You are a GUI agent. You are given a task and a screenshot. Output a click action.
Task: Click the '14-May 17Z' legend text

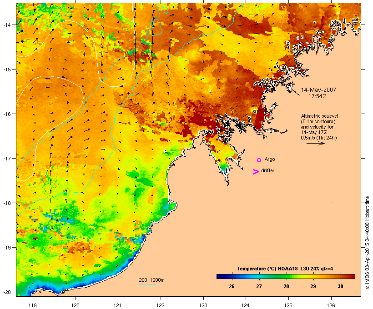(313, 132)
